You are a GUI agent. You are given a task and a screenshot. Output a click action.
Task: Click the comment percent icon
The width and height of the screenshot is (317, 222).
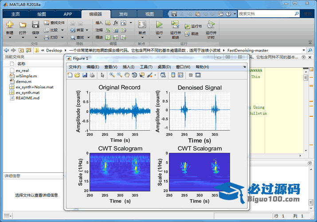pos(108,30)
